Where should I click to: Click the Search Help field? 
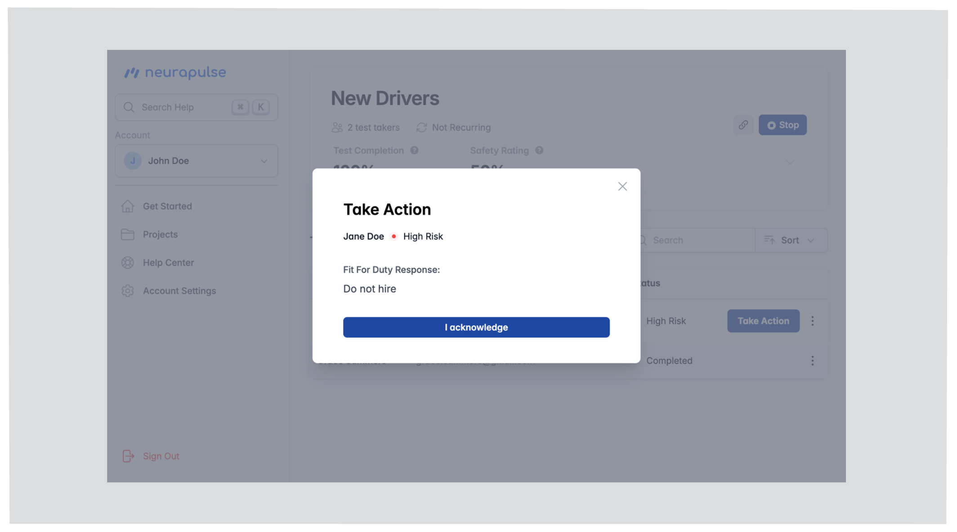pyautogui.click(x=184, y=107)
